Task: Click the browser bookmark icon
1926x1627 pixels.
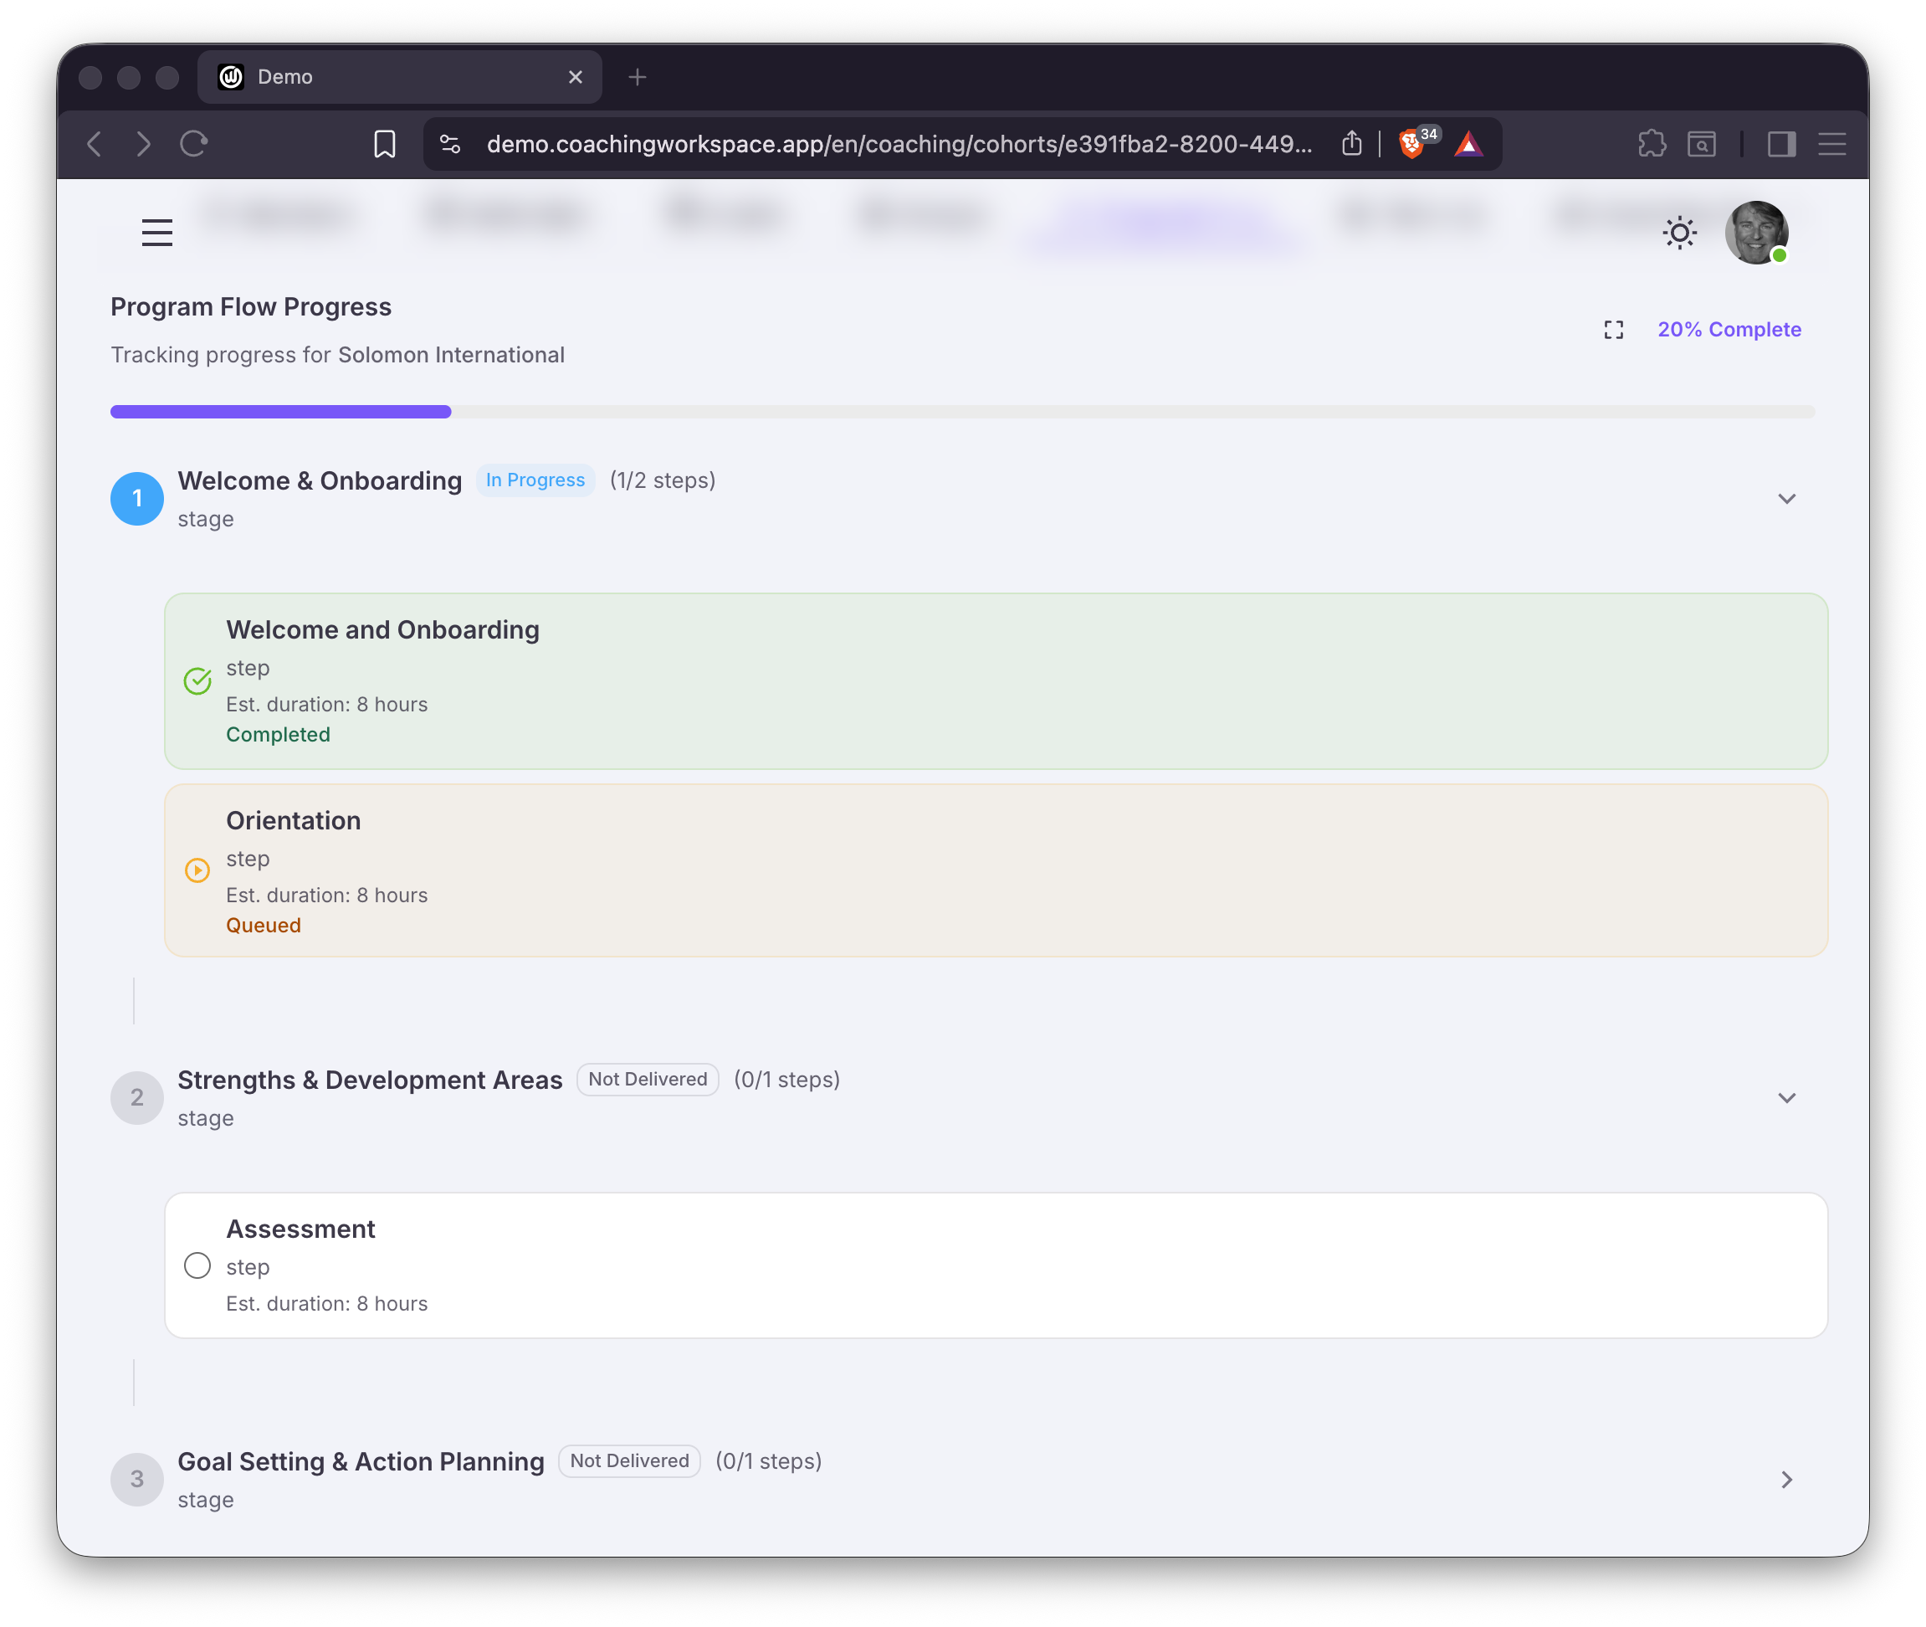Action: (385, 144)
